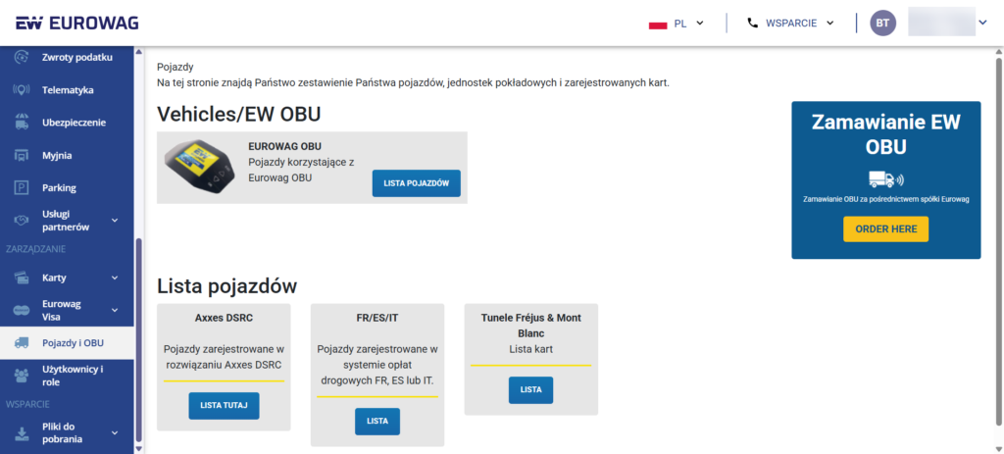Screen dimensions: 1004x454
Task: Click the Eurowag logo
Action: 76,24
